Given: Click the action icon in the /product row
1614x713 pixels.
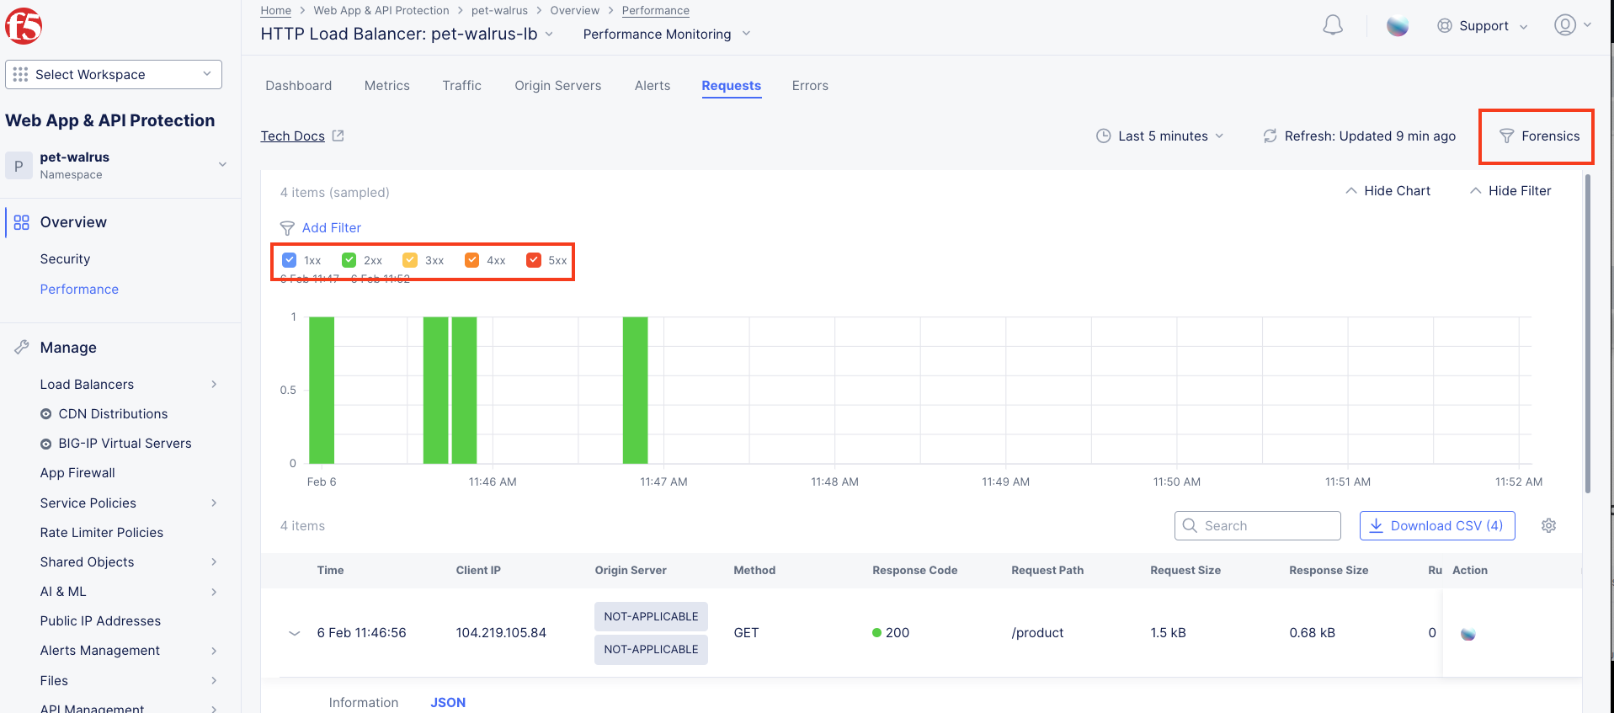Looking at the screenshot, I should 1468,634.
